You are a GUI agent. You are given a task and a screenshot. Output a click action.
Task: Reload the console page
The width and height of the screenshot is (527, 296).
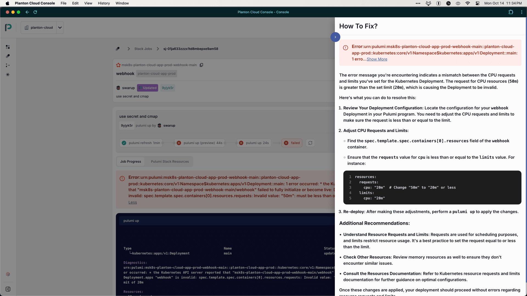tap(35, 12)
